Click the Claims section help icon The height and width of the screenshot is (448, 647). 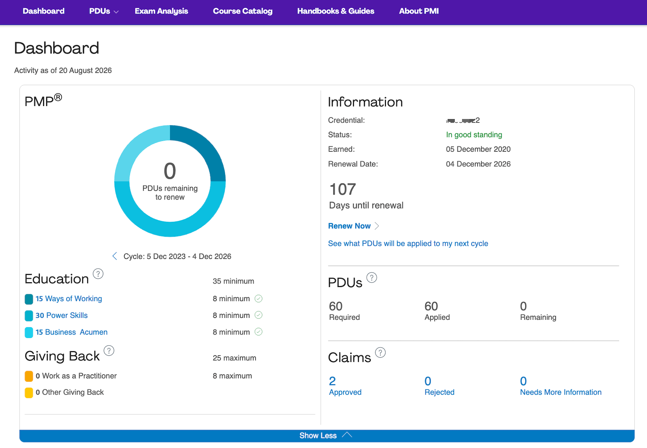pos(380,353)
